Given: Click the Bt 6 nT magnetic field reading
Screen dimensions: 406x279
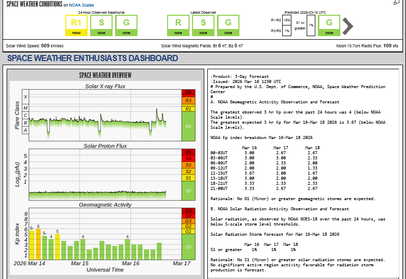Looking at the screenshot, I should (219, 46).
